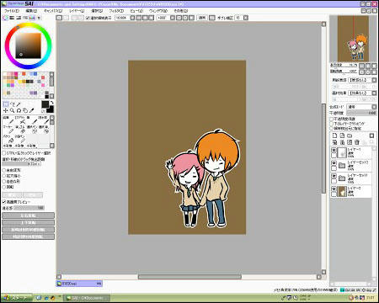Enable CTRL+left click layer select checkbox
Screen dimensions: 379x303
coord(4,153)
